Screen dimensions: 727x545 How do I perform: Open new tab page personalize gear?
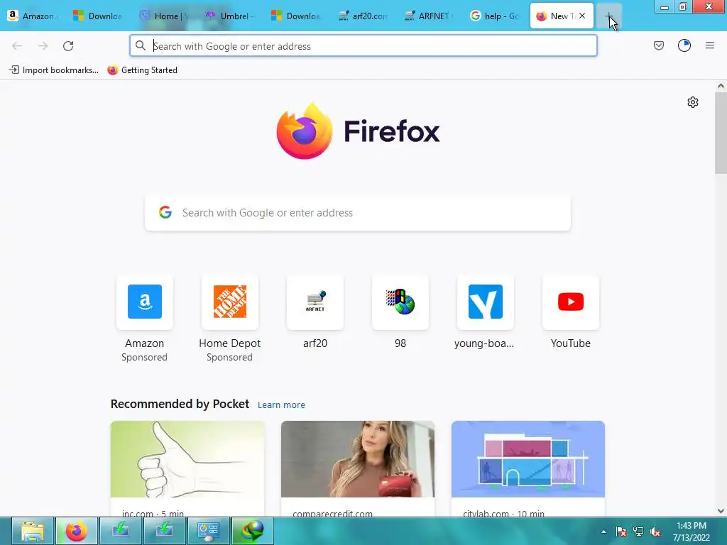tap(693, 102)
